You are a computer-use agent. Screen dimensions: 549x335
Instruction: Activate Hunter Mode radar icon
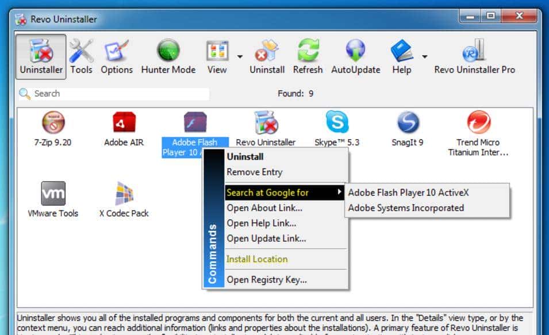168,51
